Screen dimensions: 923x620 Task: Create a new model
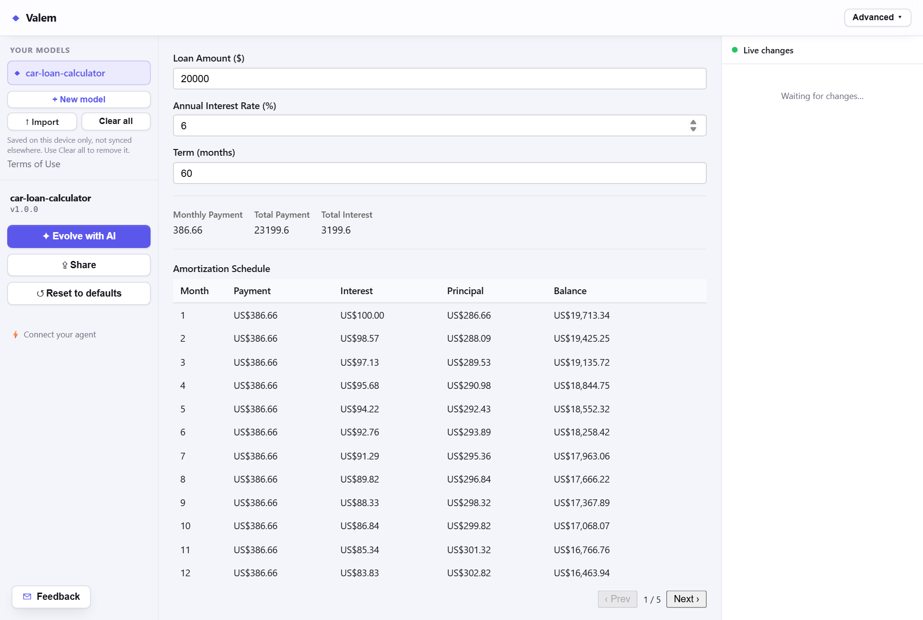click(79, 99)
